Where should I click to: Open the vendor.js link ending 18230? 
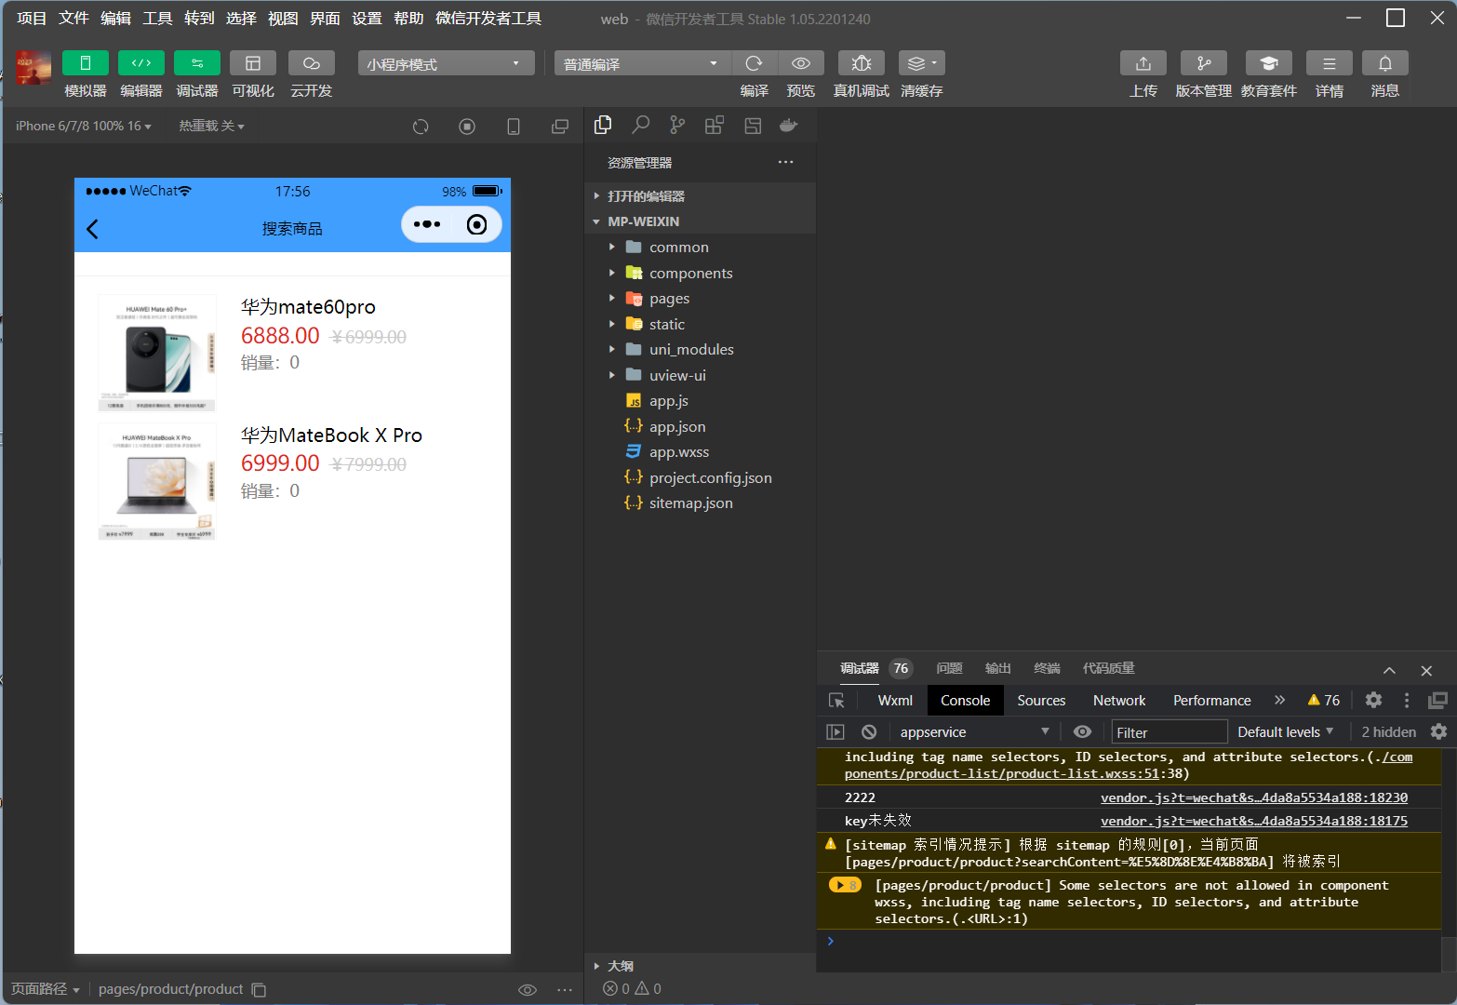pyautogui.click(x=1254, y=797)
